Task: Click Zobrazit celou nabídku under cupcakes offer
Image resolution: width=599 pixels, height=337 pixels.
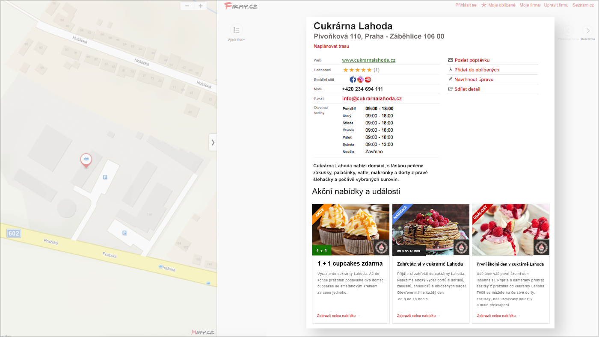Action: (x=336, y=316)
